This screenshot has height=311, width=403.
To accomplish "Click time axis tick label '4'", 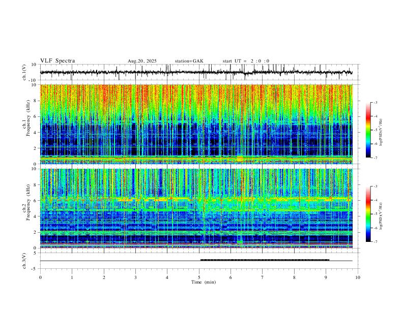I will [x=167, y=277].
